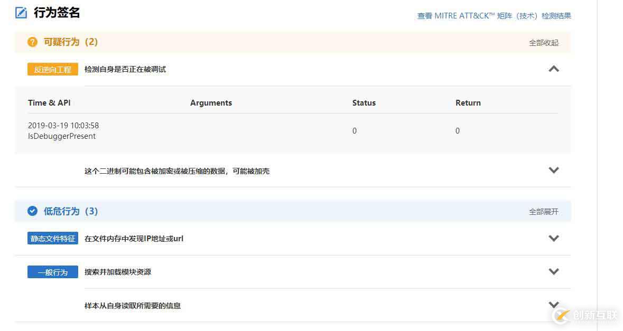Click the 样本从自身读取所需要的信息 text
The height and width of the screenshot is (331, 623).
tap(132, 306)
